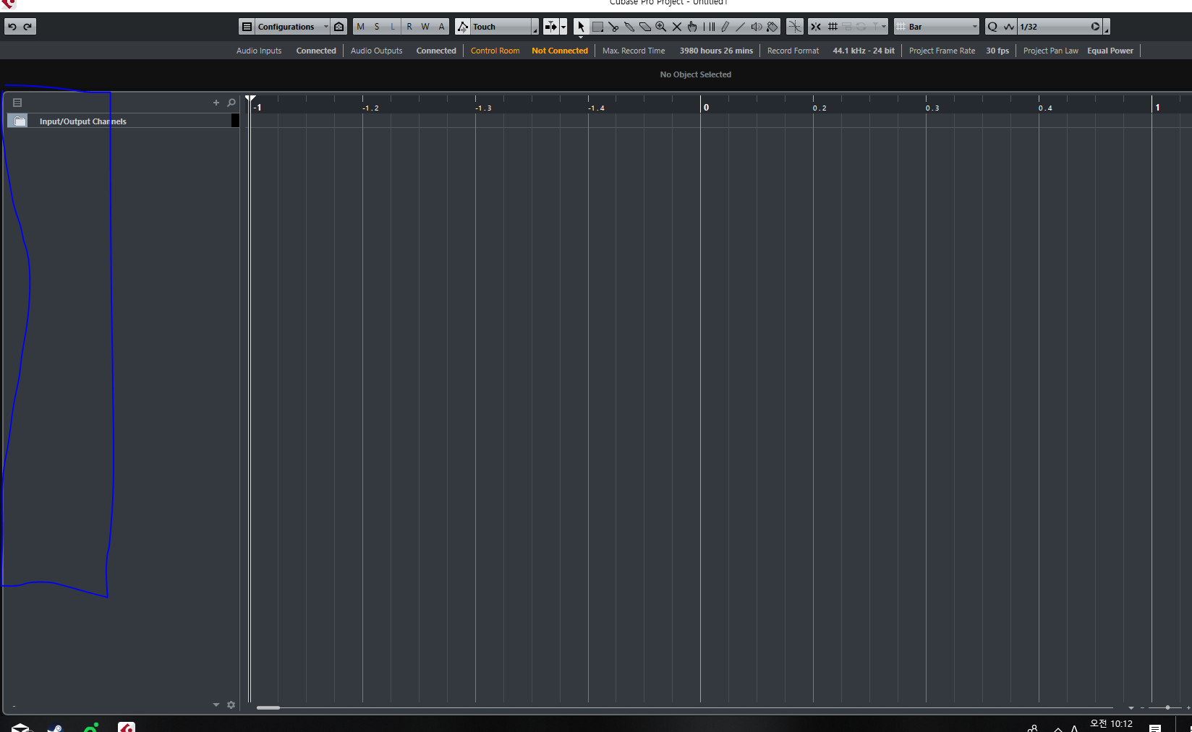Activate the Zoom magnifier tool

tap(661, 27)
